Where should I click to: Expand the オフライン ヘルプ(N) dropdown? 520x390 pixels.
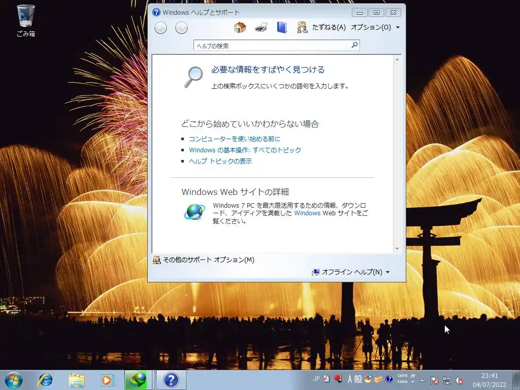pos(351,272)
